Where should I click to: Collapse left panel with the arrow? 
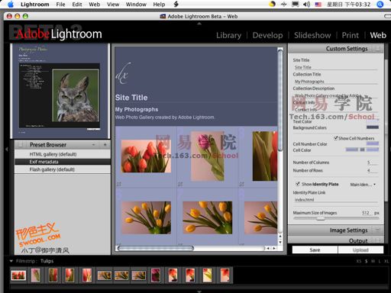click(7, 150)
